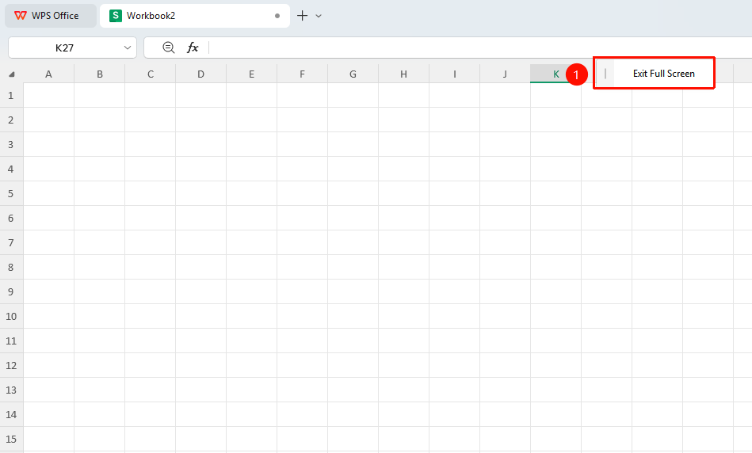Screen dimensions: 752x453
Task: Click cell A1
Action: pos(48,95)
